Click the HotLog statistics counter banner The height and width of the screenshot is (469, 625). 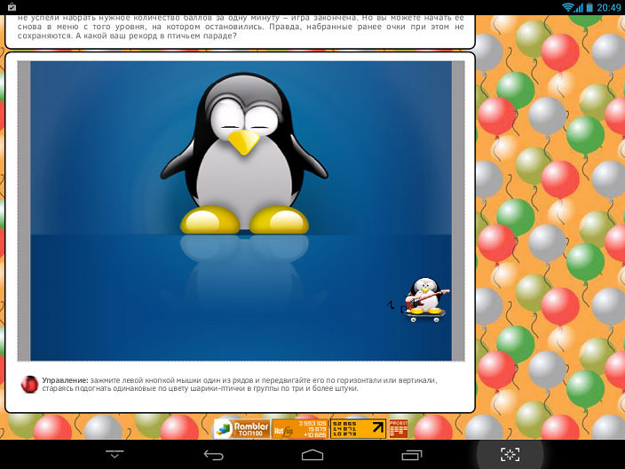(300, 429)
